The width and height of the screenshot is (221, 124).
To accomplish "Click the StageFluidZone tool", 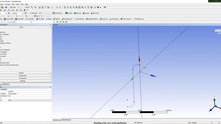I will click(x=92, y=19).
